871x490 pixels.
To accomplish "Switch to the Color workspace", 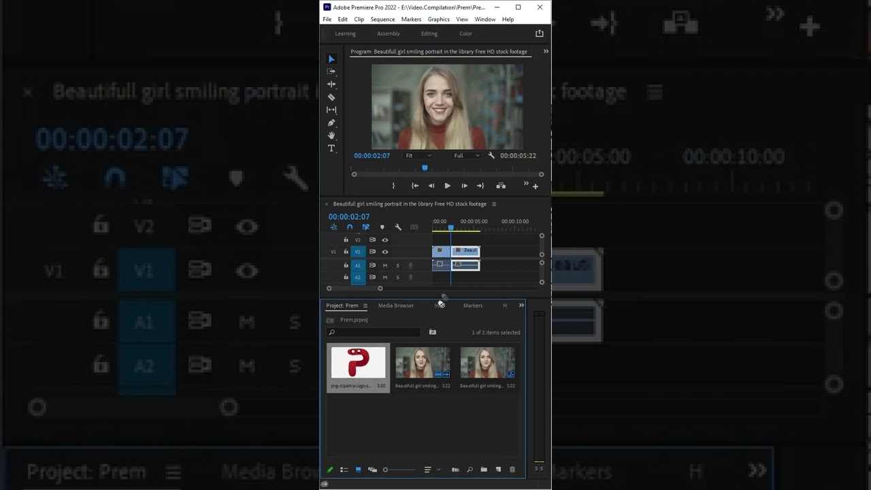I will 465,33.
